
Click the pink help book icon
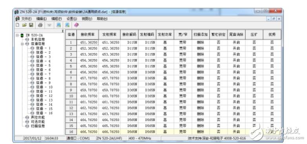pos(77,25)
